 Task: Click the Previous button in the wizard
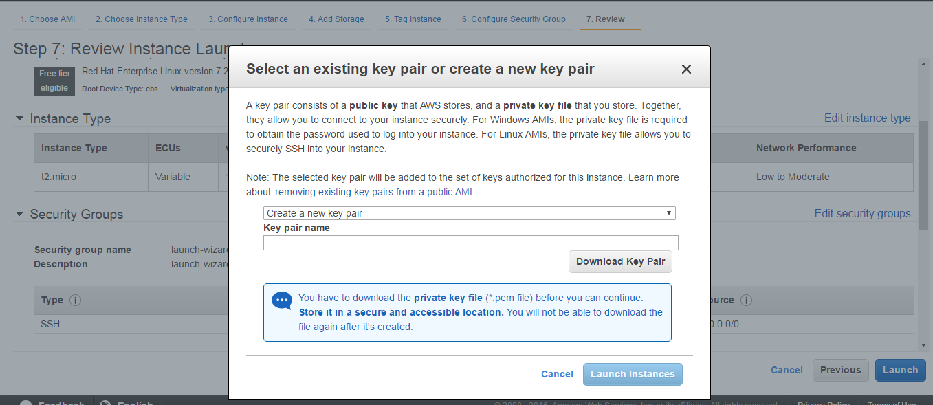tap(840, 370)
